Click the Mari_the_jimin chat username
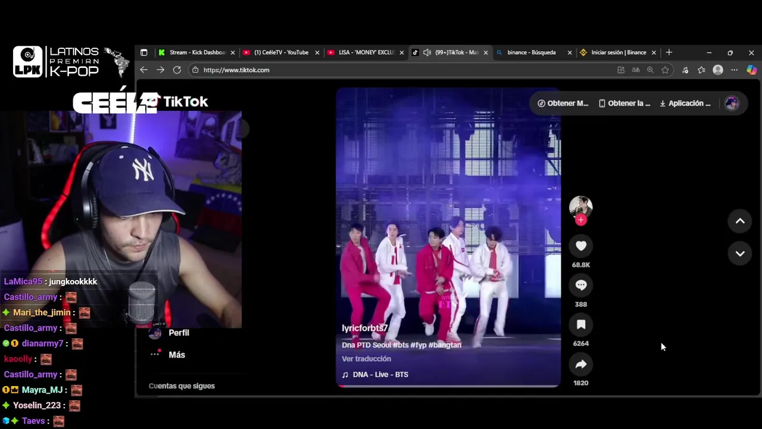The image size is (762, 429). (42, 312)
